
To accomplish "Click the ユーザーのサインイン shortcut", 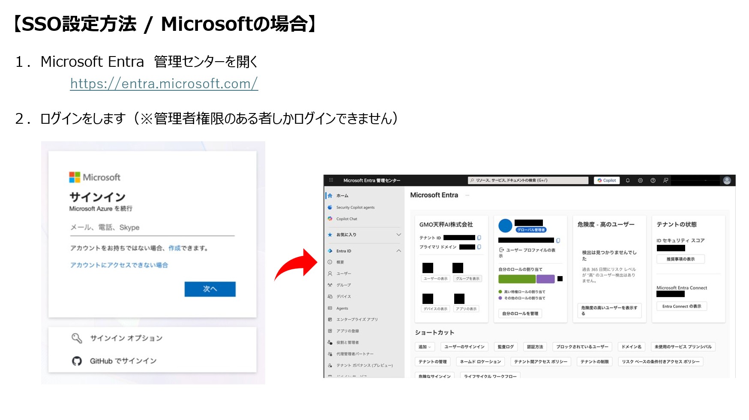I will pyautogui.click(x=464, y=347).
